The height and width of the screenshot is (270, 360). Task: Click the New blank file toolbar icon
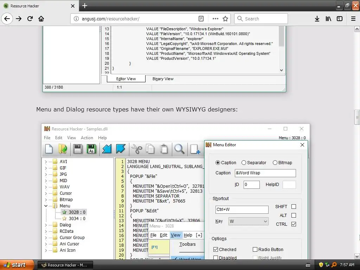pyautogui.click(x=49, y=149)
